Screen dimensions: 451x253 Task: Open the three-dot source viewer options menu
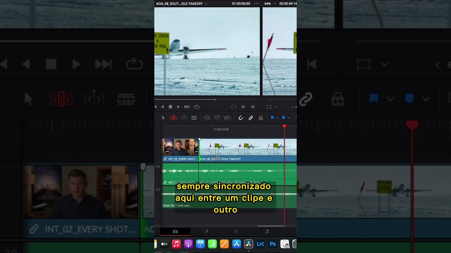click(257, 4)
